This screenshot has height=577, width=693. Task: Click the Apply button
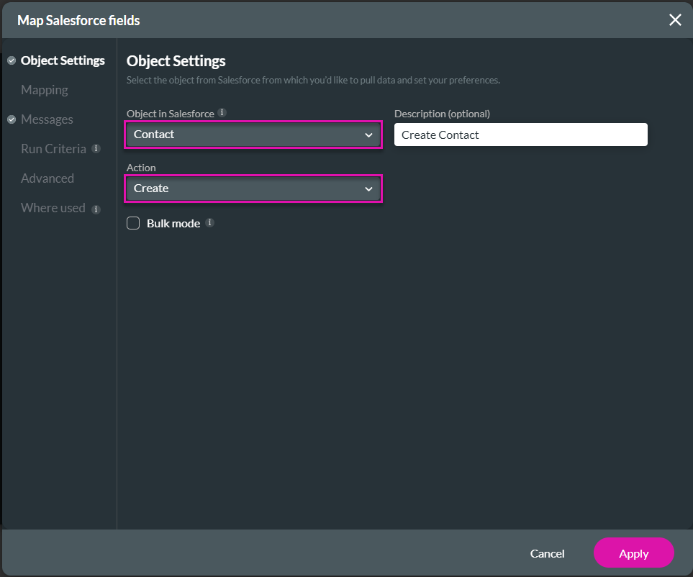633,553
